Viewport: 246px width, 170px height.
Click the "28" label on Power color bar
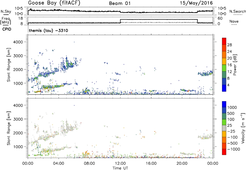pyautogui.click(x=229, y=45)
